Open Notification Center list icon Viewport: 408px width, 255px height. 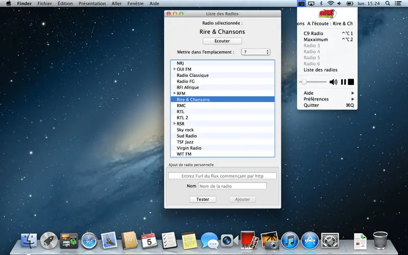pyautogui.click(x=398, y=4)
